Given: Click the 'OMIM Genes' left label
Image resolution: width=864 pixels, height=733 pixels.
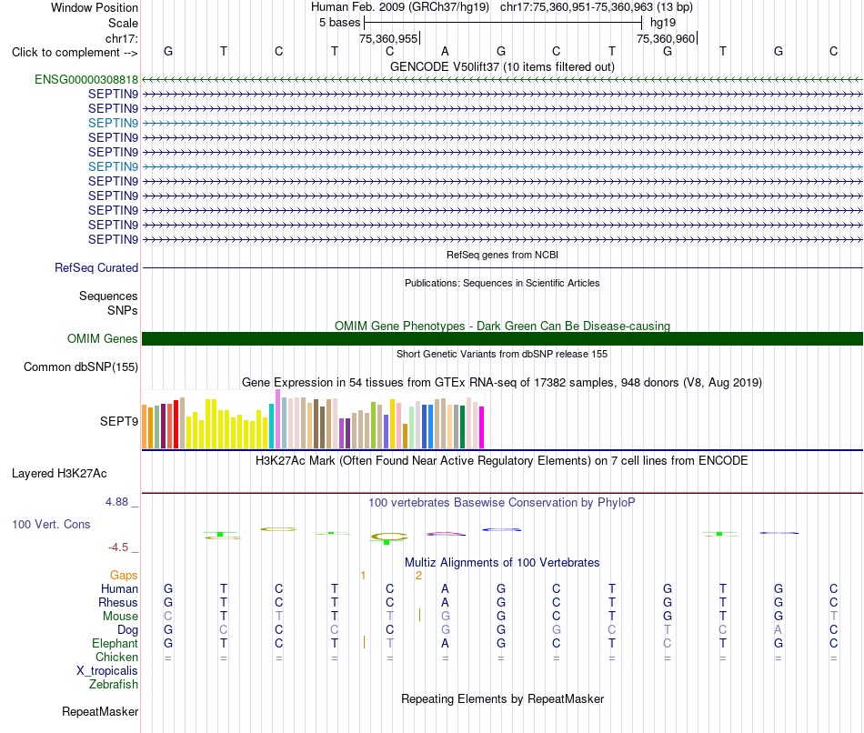Looking at the screenshot, I should click(x=102, y=339).
